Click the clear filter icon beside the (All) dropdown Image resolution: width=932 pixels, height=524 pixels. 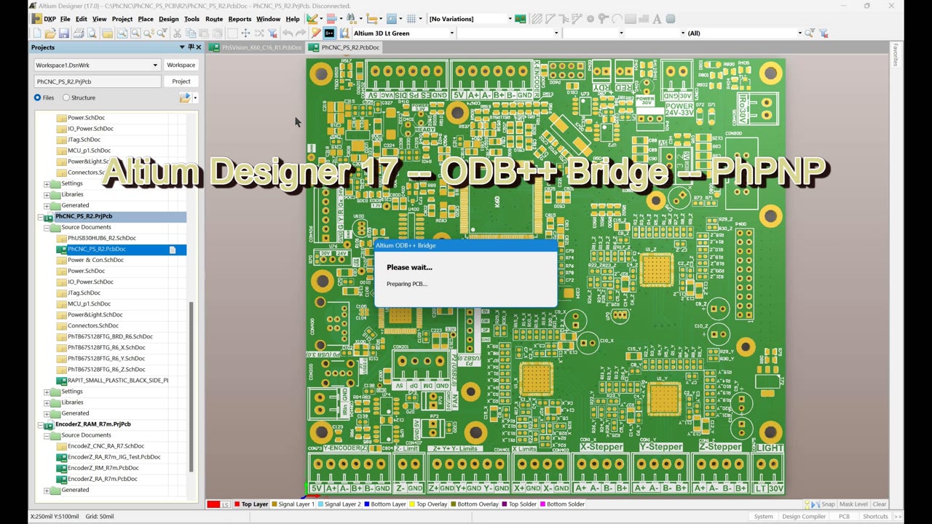pyautogui.click(x=824, y=33)
